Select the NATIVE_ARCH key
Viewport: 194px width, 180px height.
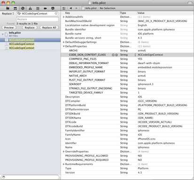coord(78,76)
